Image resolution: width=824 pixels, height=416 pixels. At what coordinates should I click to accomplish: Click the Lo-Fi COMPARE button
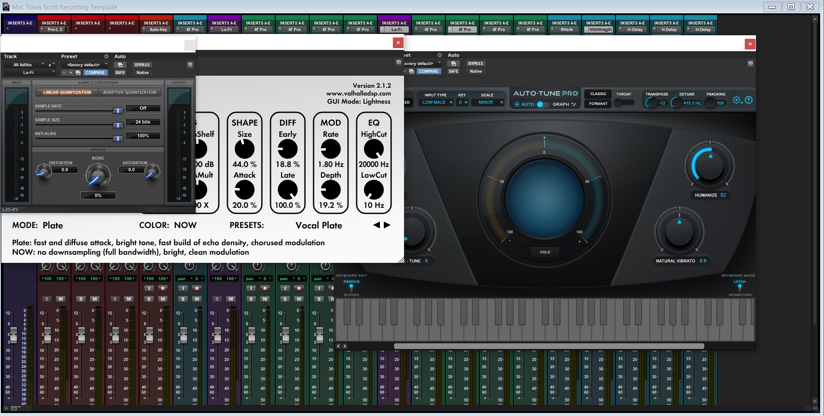coord(95,73)
